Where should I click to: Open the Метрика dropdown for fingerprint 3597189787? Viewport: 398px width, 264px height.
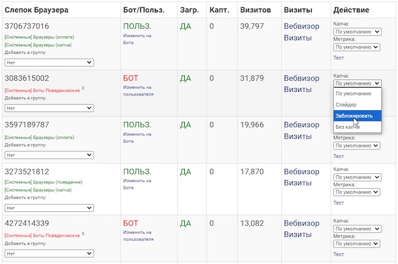pyautogui.click(x=358, y=146)
